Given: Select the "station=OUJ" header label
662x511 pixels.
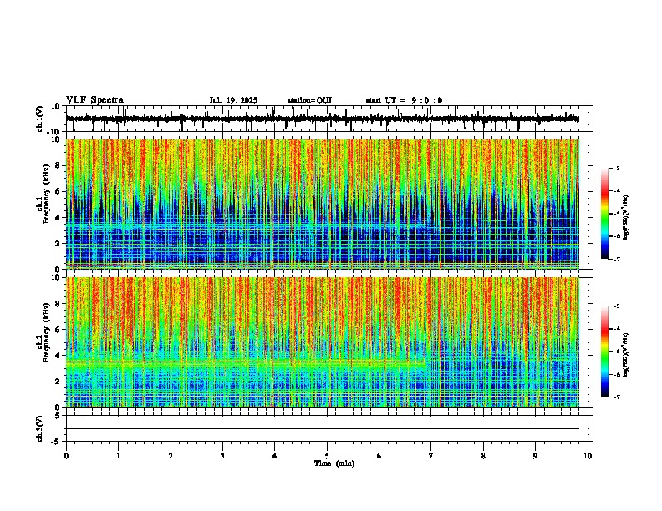Looking at the screenshot, I should tap(309, 100).
